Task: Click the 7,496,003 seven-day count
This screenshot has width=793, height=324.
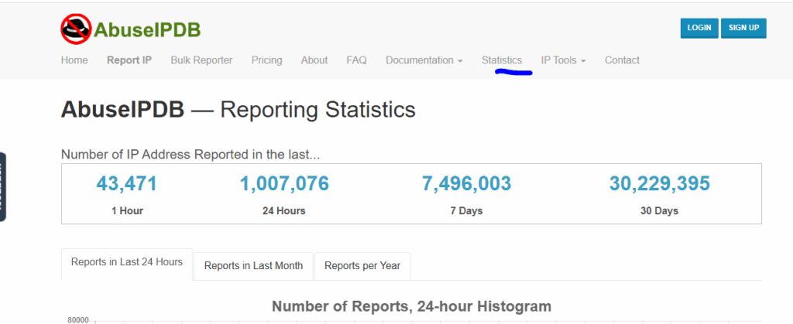Action: 466,184
